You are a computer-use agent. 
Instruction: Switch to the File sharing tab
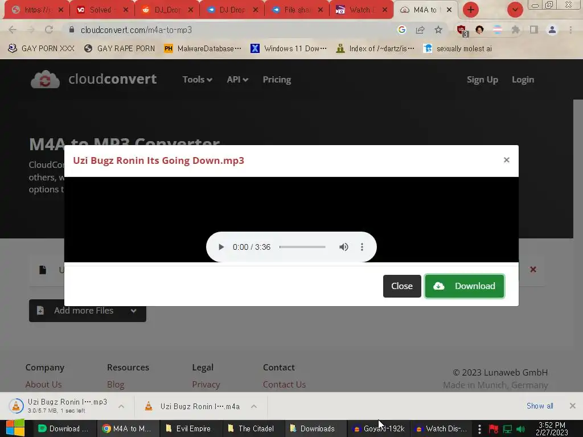[297, 10]
